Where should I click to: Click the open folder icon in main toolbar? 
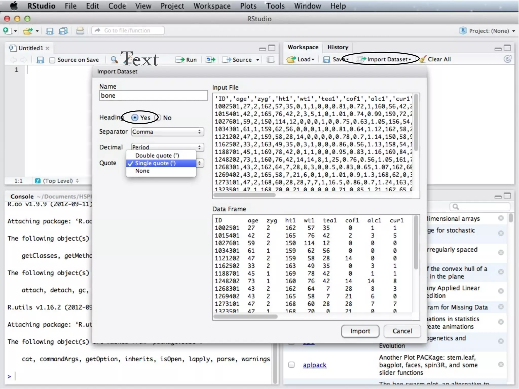[x=28, y=31]
